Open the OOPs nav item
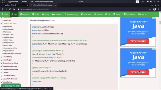161x90 pixels. coord(36,14)
